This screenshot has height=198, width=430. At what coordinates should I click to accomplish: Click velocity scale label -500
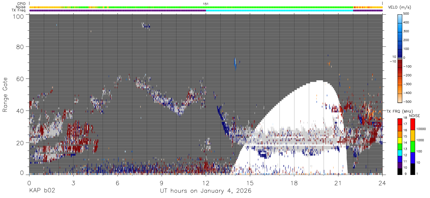coord(408,102)
